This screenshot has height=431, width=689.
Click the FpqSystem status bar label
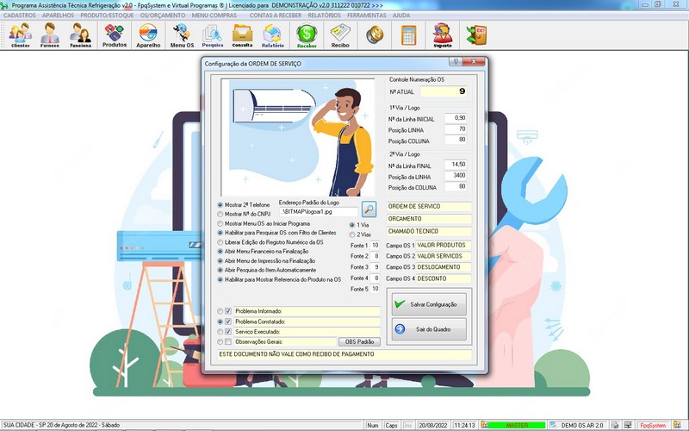[x=653, y=425]
